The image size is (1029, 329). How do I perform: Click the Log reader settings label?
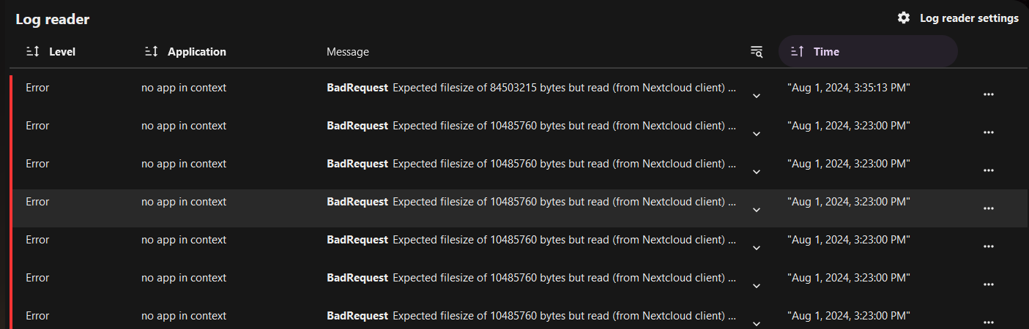click(968, 18)
